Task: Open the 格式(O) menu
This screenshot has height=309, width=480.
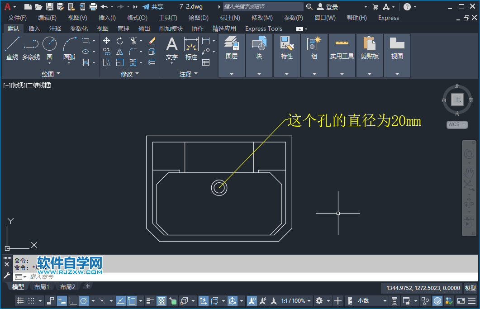Action: click(x=137, y=18)
